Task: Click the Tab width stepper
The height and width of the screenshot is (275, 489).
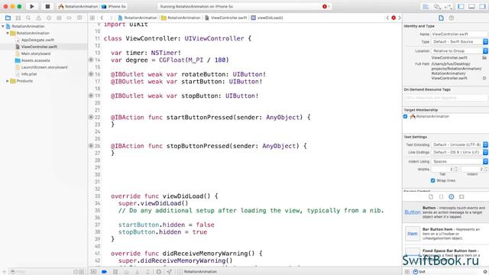Action: [456, 170]
